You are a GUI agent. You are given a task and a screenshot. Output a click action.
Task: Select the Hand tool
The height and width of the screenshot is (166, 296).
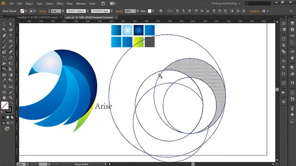tap(4, 98)
